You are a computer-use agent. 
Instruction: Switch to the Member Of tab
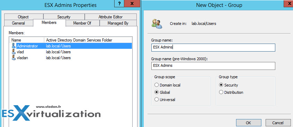(x=83, y=23)
